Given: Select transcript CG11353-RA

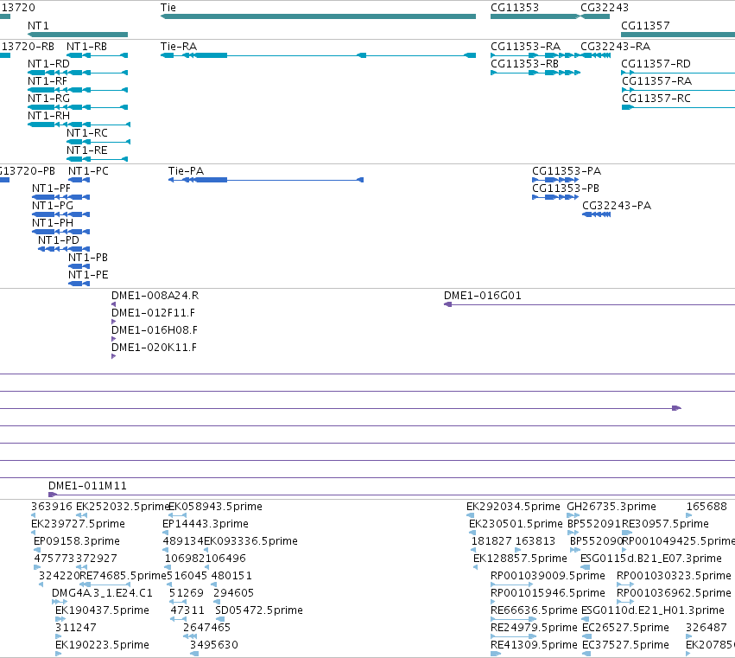Looking at the screenshot, I should [535, 55].
